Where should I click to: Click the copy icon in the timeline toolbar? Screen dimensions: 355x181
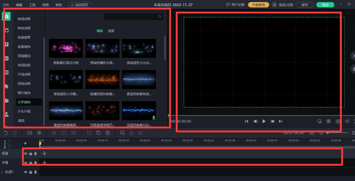pyautogui.click(x=98, y=133)
